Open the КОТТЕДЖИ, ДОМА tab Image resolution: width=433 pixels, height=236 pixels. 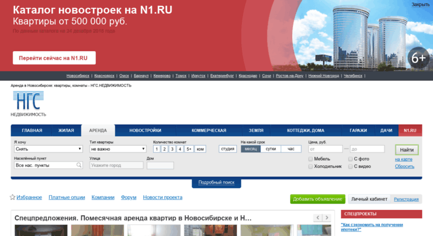point(306,131)
